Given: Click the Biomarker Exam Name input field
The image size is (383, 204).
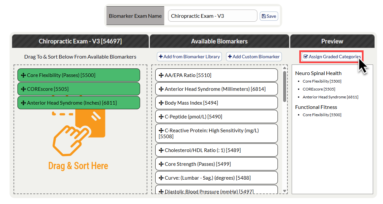Looking at the screenshot, I should click(x=213, y=16).
